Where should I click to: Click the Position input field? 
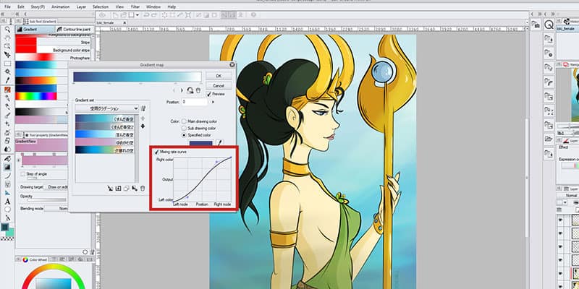(x=194, y=102)
